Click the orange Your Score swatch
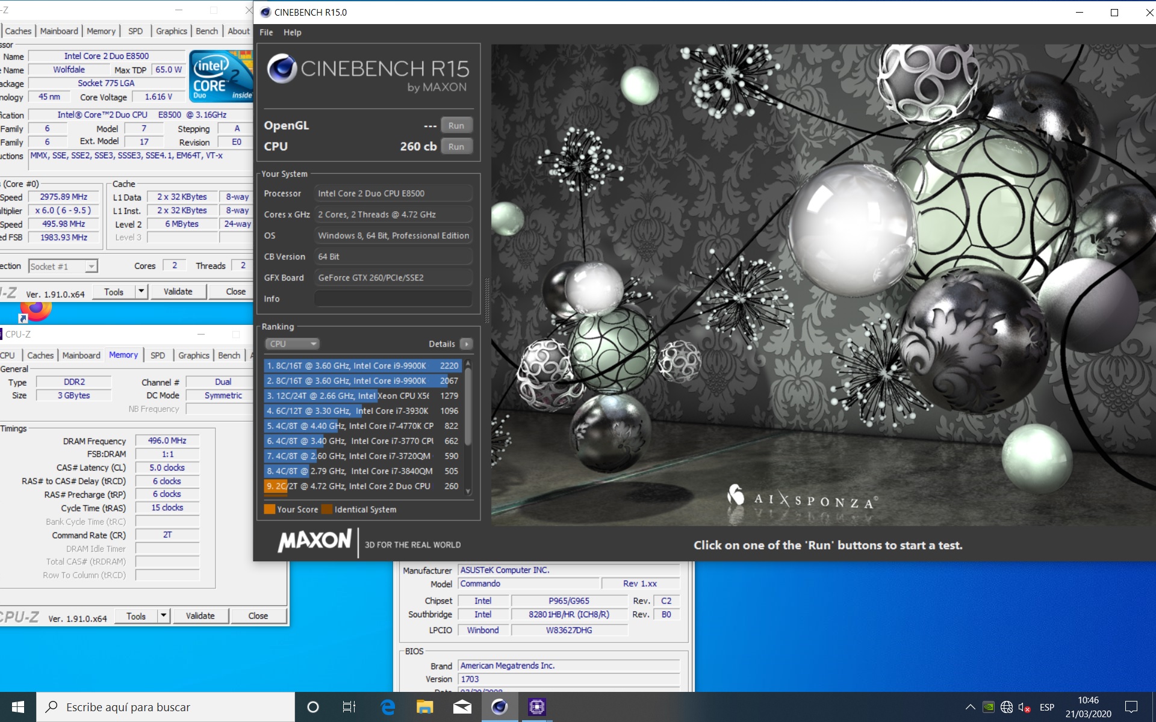 pyautogui.click(x=270, y=510)
